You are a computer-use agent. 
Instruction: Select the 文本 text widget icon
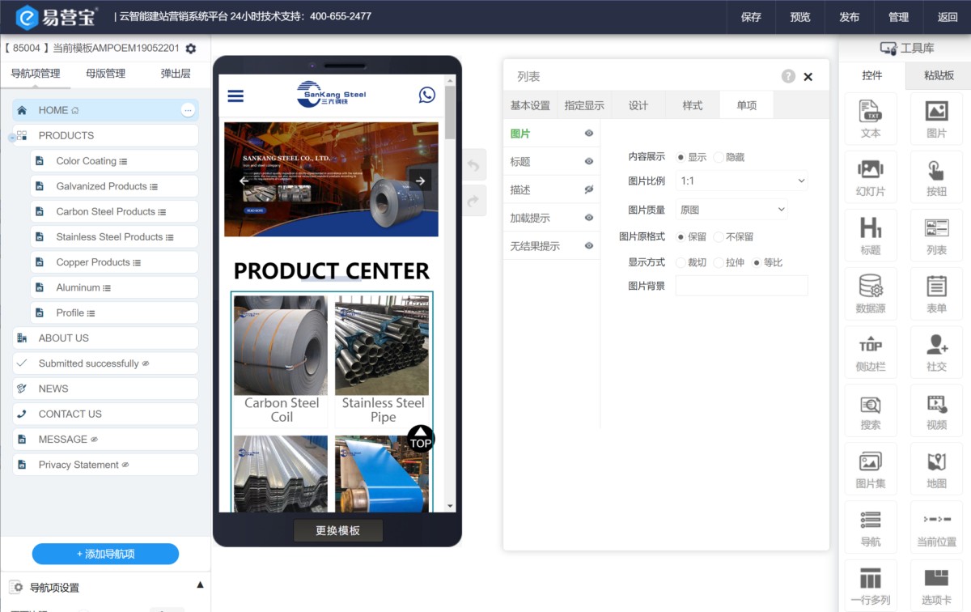870,118
